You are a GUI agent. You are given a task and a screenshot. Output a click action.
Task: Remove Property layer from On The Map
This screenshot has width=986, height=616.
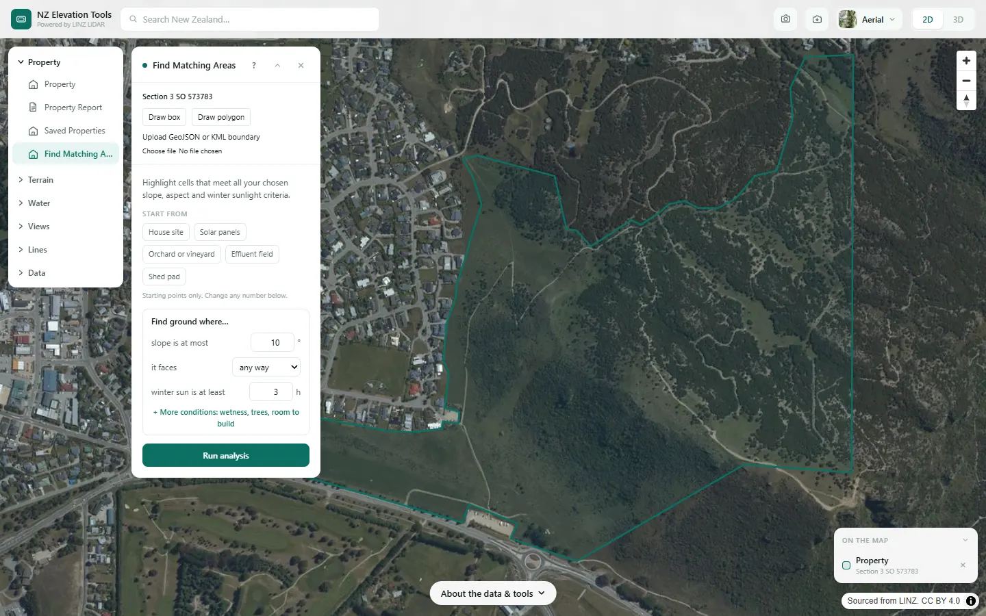pyautogui.click(x=963, y=565)
